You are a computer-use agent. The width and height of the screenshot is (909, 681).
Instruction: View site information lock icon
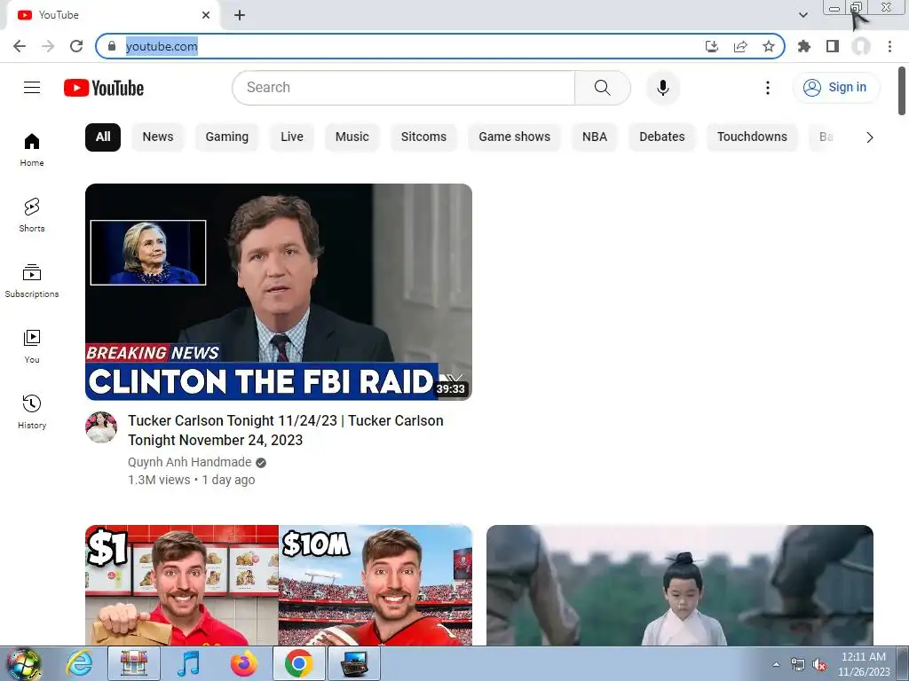tap(112, 46)
